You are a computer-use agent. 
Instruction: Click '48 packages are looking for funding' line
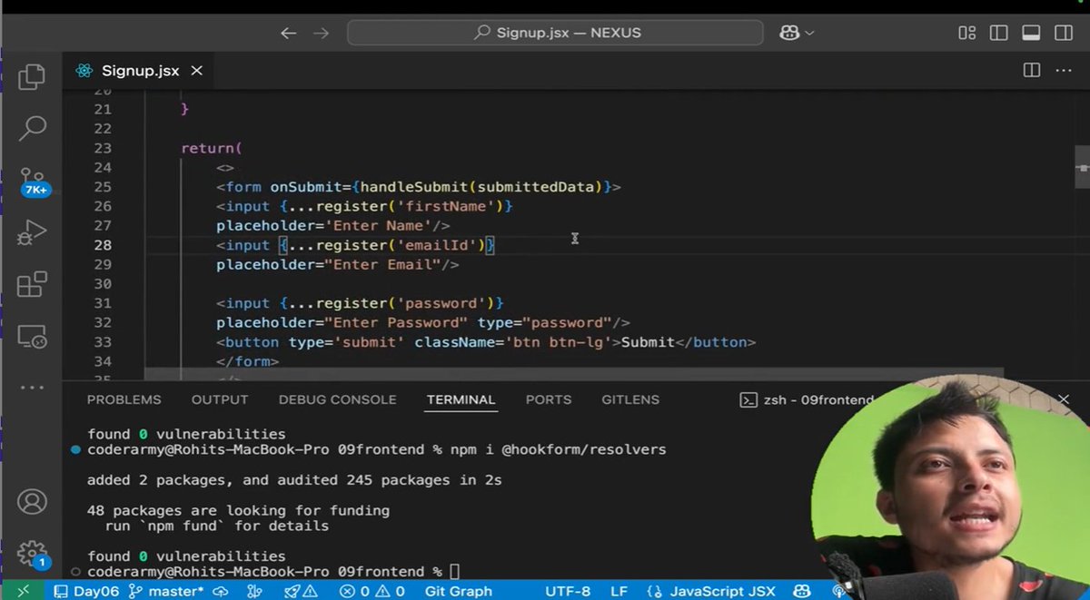[238, 510]
